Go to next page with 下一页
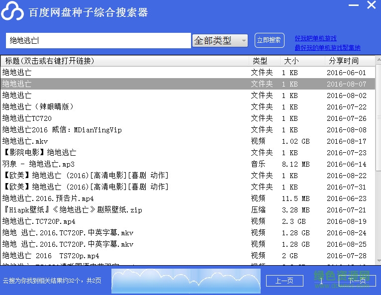 coord(357,281)
